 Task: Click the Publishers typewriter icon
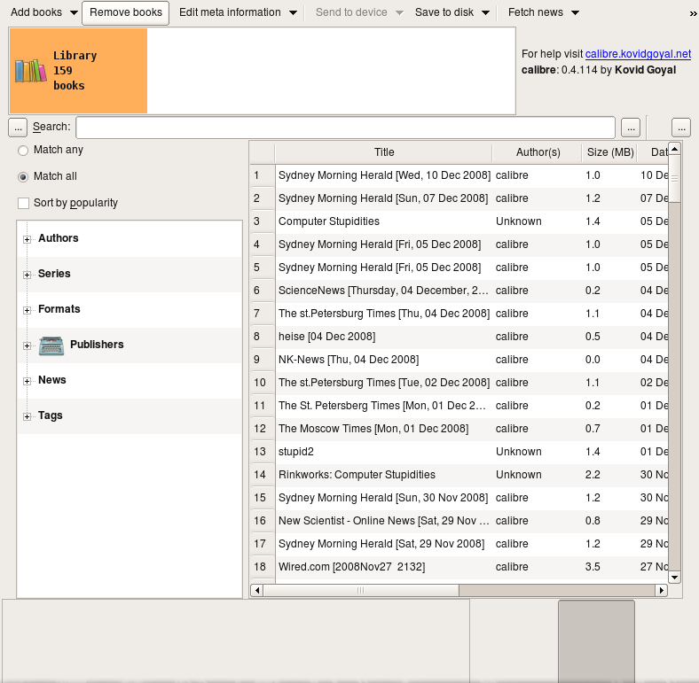(x=51, y=345)
